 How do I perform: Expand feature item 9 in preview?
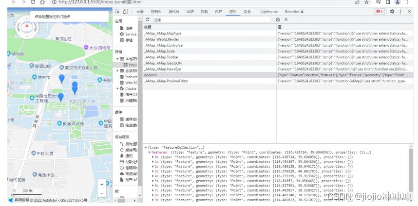point(153,200)
